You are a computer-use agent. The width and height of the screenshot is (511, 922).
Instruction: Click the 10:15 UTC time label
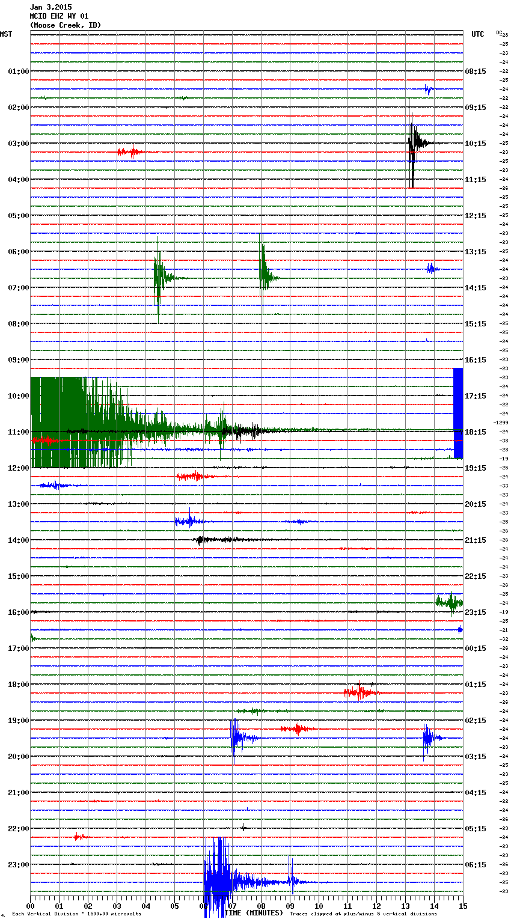[x=476, y=143]
